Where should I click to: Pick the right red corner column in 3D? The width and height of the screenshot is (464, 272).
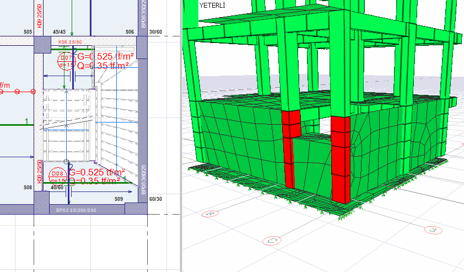(x=341, y=159)
